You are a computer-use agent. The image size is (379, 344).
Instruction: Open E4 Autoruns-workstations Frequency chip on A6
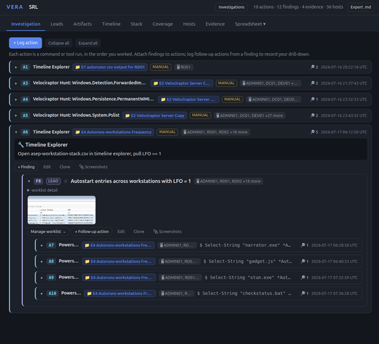pyautogui.click(x=113, y=132)
